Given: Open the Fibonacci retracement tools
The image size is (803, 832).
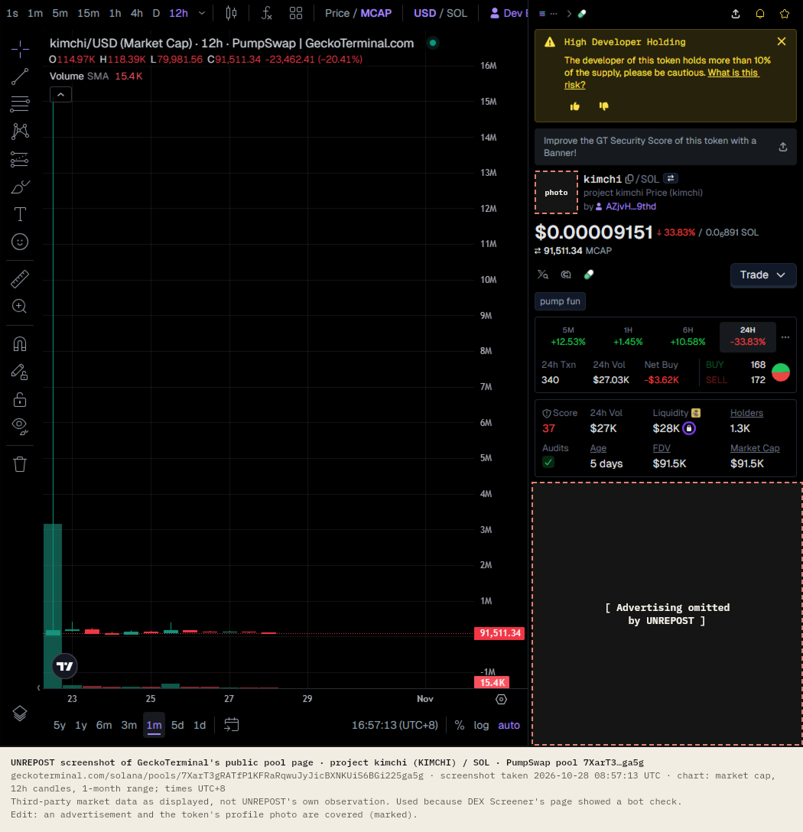Looking at the screenshot, I should (20, 104).
